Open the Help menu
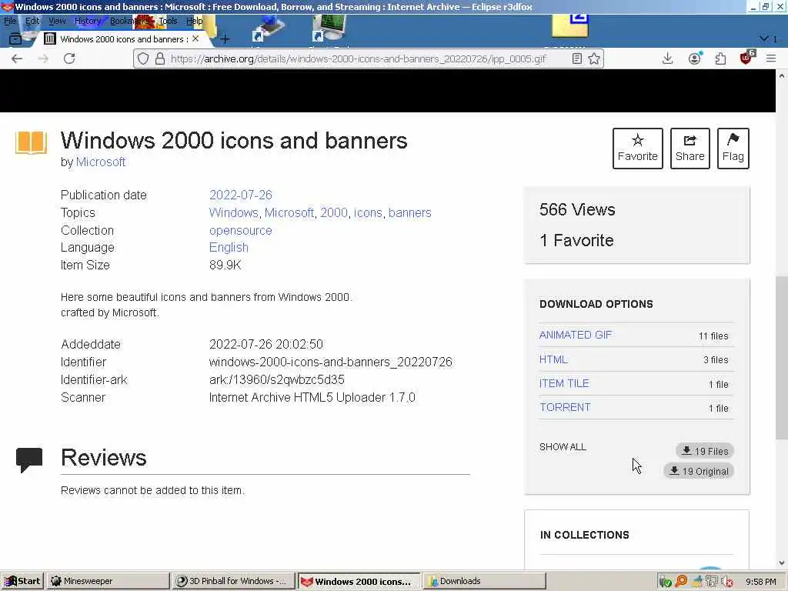This screenshot has width=788, height=591. (194, 21)
